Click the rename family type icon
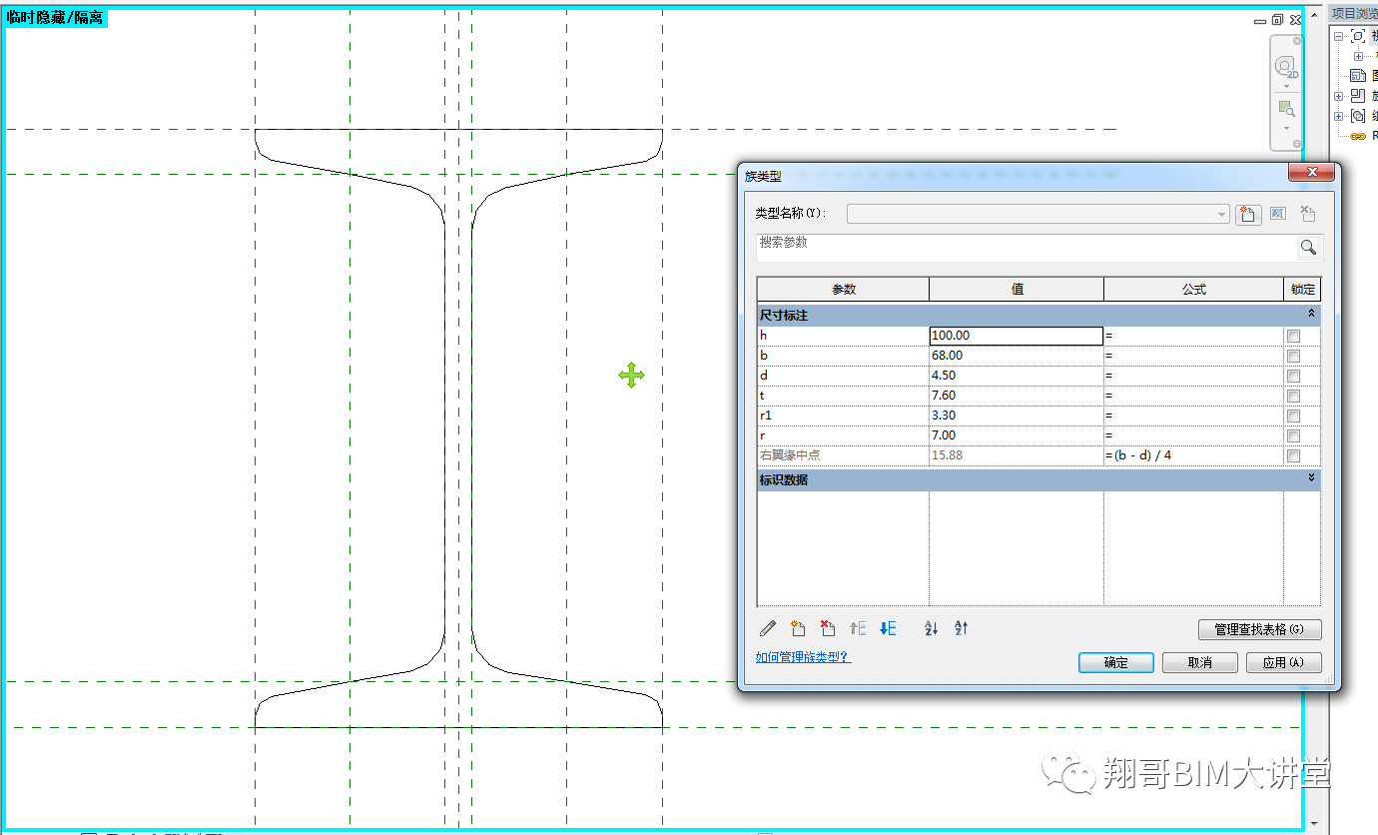Viewport: 1378px width, 835px height. pyautogui.click(x=1278, y=214)
